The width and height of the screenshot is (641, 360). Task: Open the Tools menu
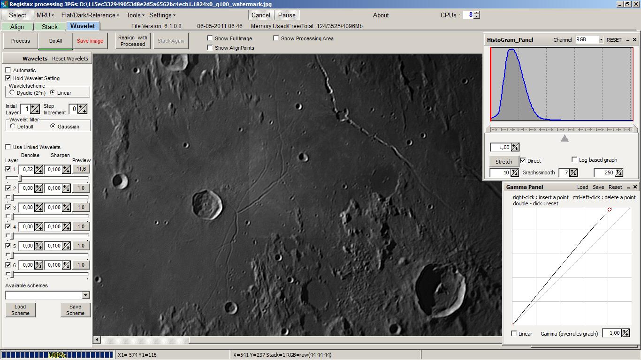click(x=135, y=15)
